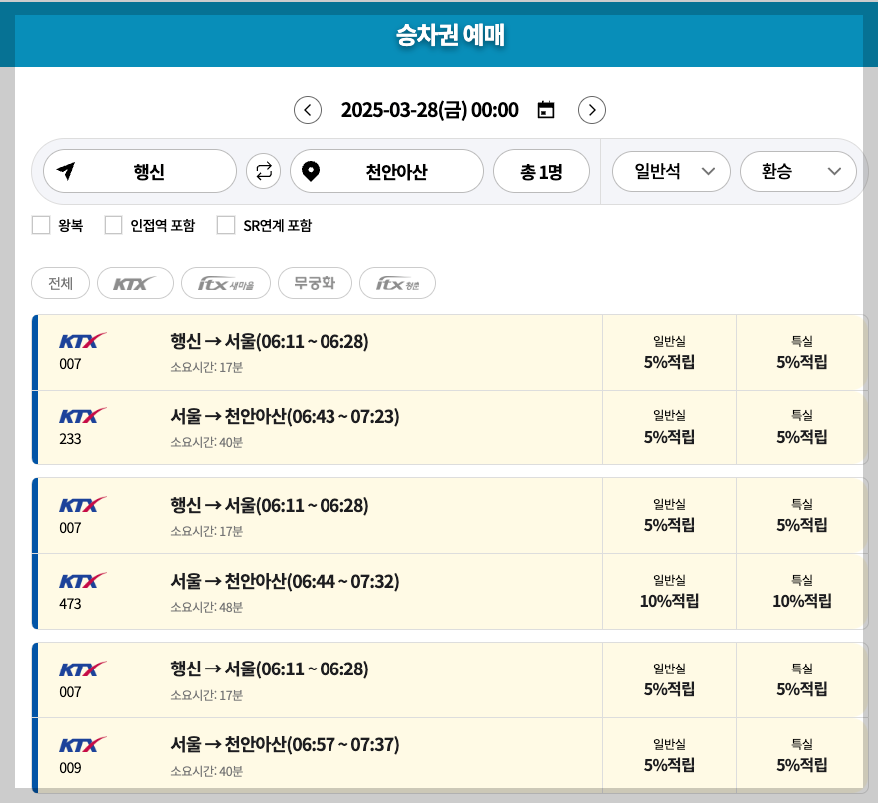Open the 총 1명 passenger selector
878x803 pixels.
tap(543, 171)
